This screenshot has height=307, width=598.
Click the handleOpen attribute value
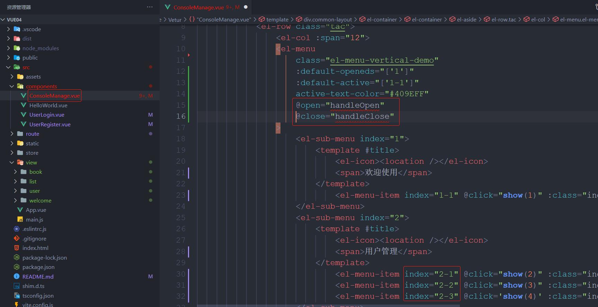355,105
